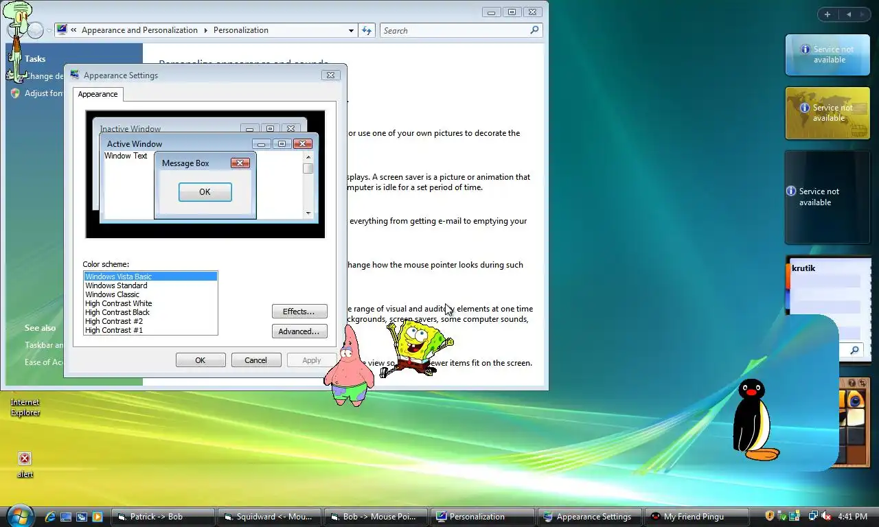The width and height of the screenshot is (879, 527).
Task: Click the top blue Service not available gadget
Action: click(827, 54)
